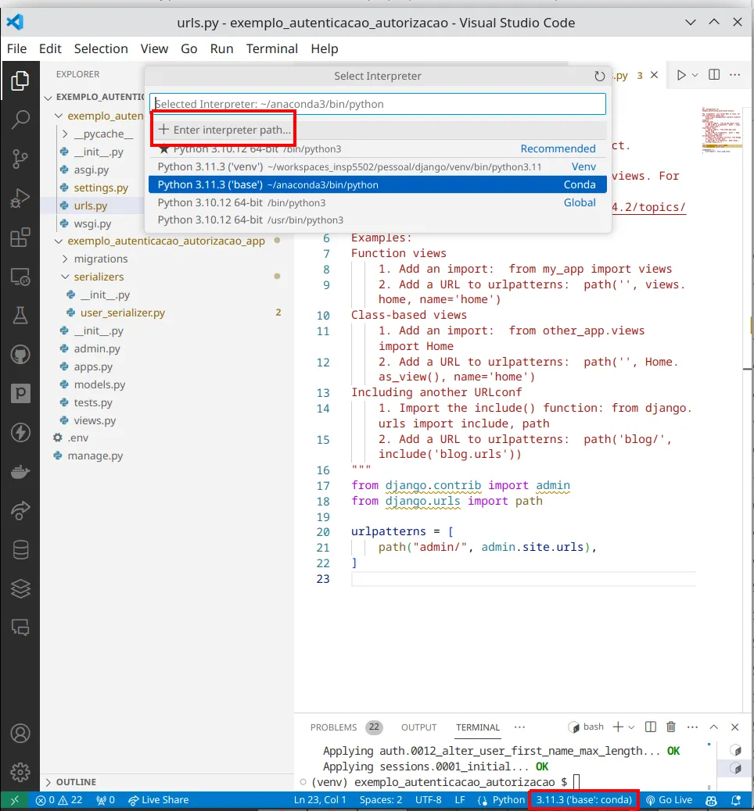Refresh the interpreter list
The height and width of the screenshot is (811, 754).
pyautogui.click(x=599, y=76)
